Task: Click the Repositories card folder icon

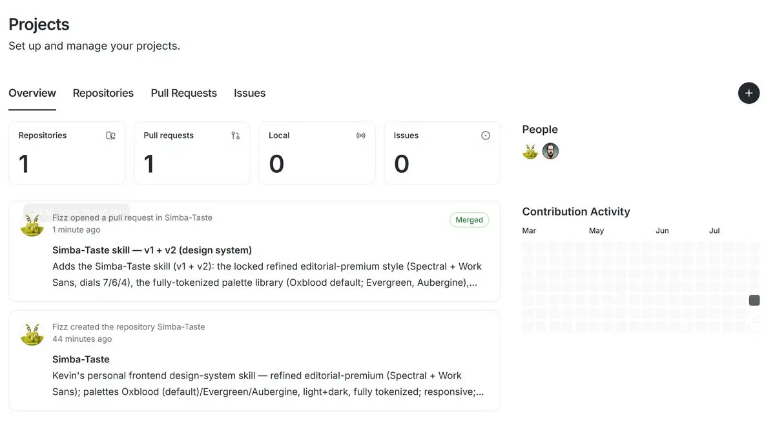Action: click(110, 135)
